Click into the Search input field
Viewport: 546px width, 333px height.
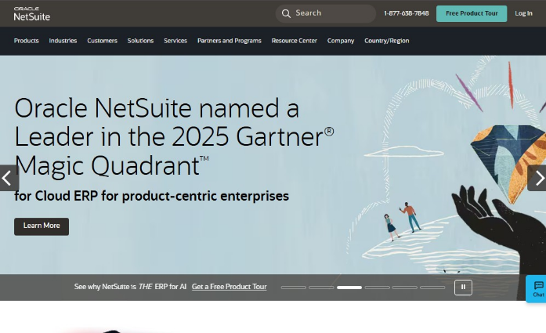(326, 13)
